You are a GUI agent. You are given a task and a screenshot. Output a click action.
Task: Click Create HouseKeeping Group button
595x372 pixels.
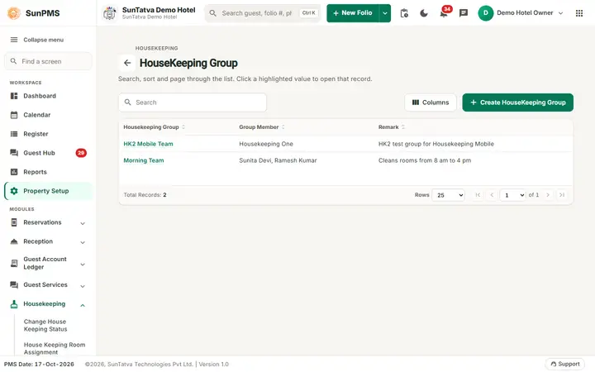(517, 103)
